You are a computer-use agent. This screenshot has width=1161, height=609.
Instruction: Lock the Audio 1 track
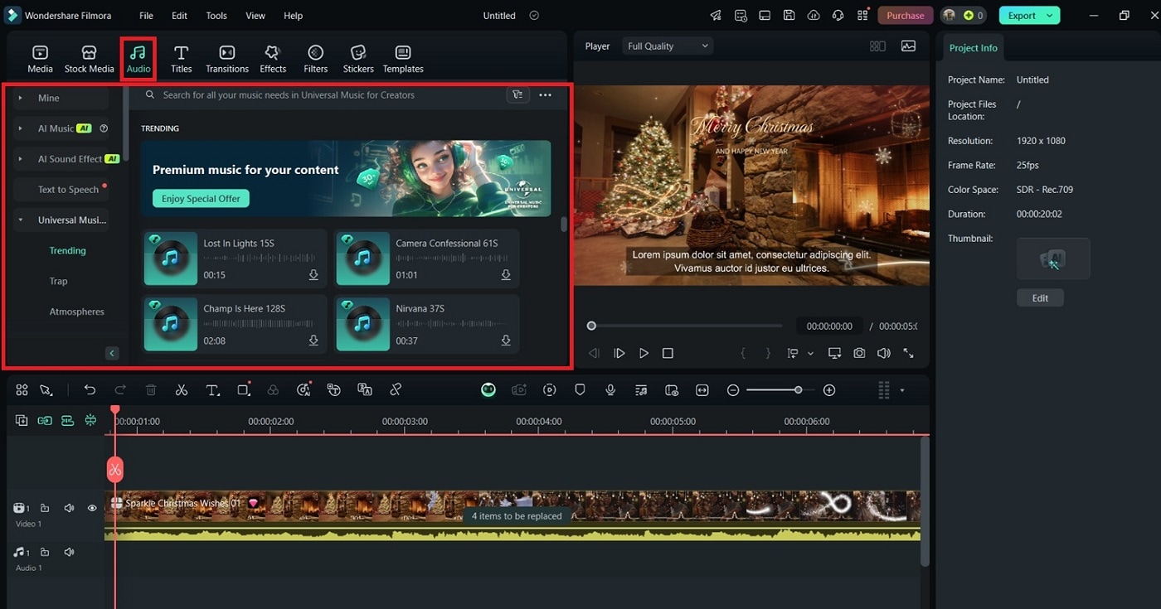(x=45, y=552)
